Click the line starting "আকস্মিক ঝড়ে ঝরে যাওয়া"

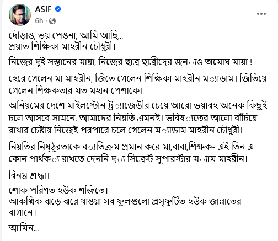[x=125, y=201]
